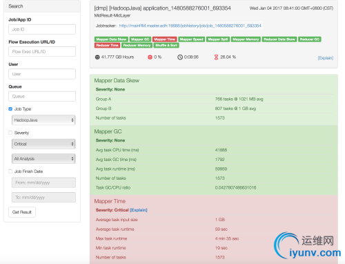Click the 41.777 GB Hours value
This screenshot has width=345, height=264.
tap(117, 57)
